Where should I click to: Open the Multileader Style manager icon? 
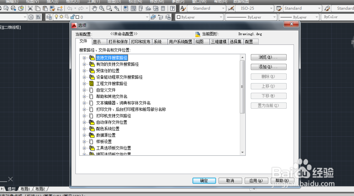[327, 8]
